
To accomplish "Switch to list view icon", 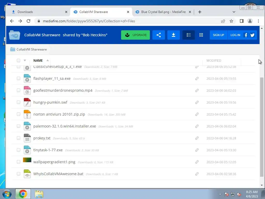I will click(189, 35).
